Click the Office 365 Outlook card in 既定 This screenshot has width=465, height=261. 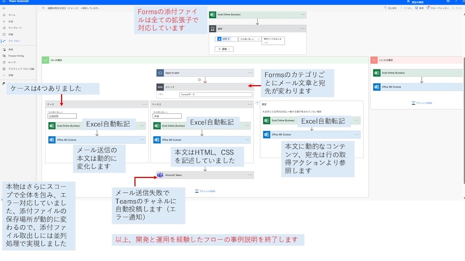312,134
